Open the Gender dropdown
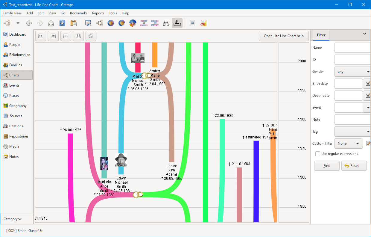 [352, 72]
